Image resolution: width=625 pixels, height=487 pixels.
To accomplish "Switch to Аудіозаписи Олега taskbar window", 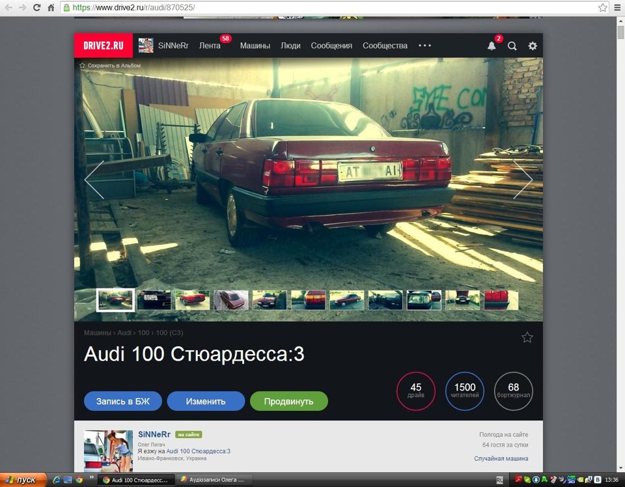I will click(x=214, y=480).
